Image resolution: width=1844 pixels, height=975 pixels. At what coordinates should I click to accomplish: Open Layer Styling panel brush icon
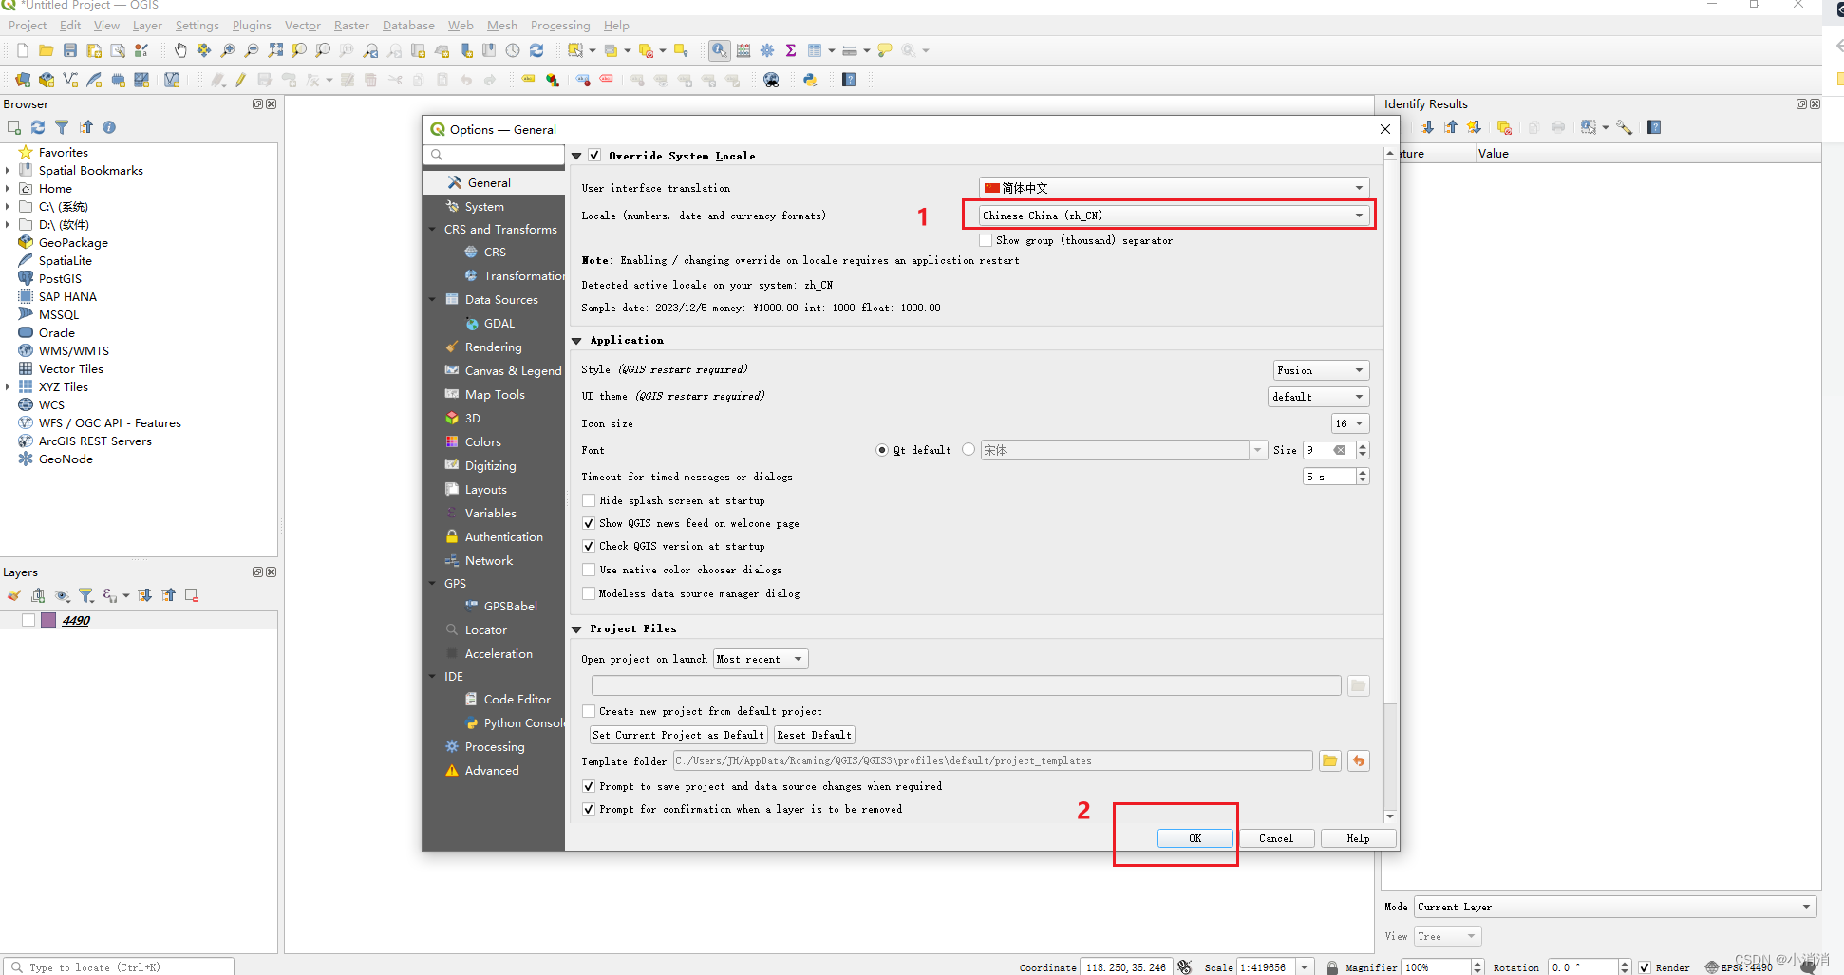13,596
